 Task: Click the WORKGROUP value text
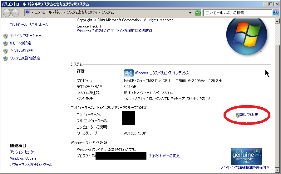pyautogui.click(x=135, y=133)
